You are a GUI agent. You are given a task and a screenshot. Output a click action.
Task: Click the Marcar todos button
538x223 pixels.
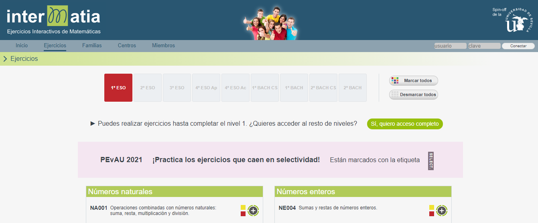[x=414, y=80]
